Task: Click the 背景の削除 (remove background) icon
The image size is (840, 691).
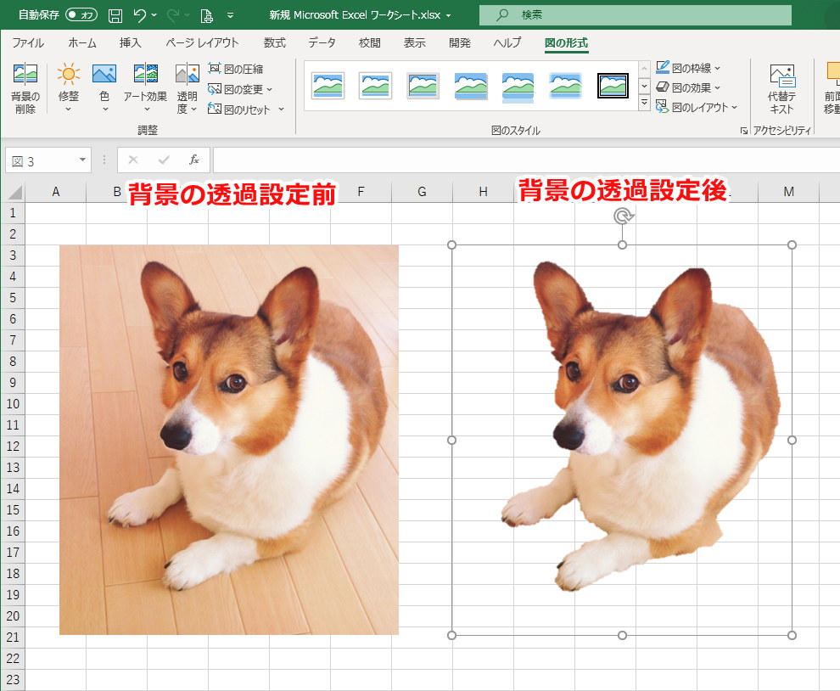Action: click(x=25, y=88)
